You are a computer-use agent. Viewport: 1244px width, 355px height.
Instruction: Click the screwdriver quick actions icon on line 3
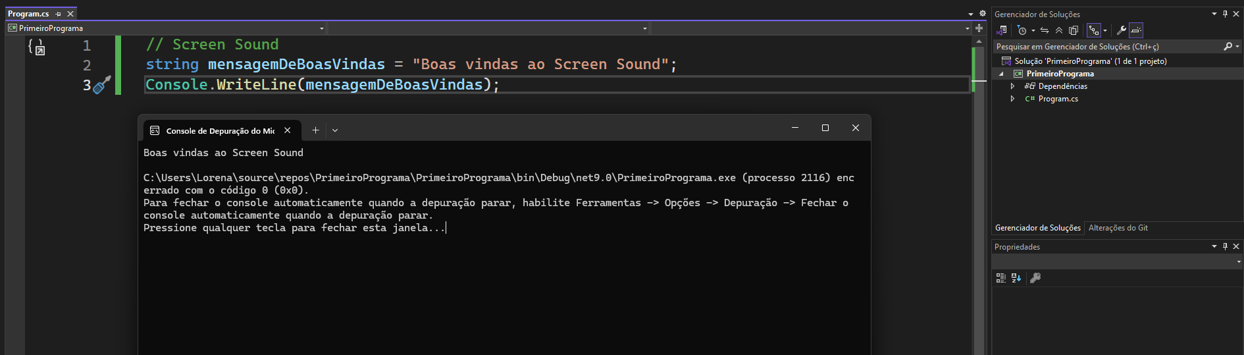[x=101, y=85]
